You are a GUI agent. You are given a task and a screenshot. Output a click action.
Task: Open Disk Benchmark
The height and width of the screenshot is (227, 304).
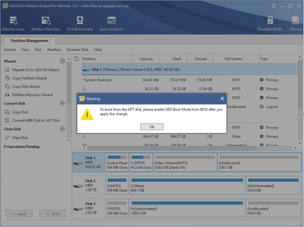(80, 23)
